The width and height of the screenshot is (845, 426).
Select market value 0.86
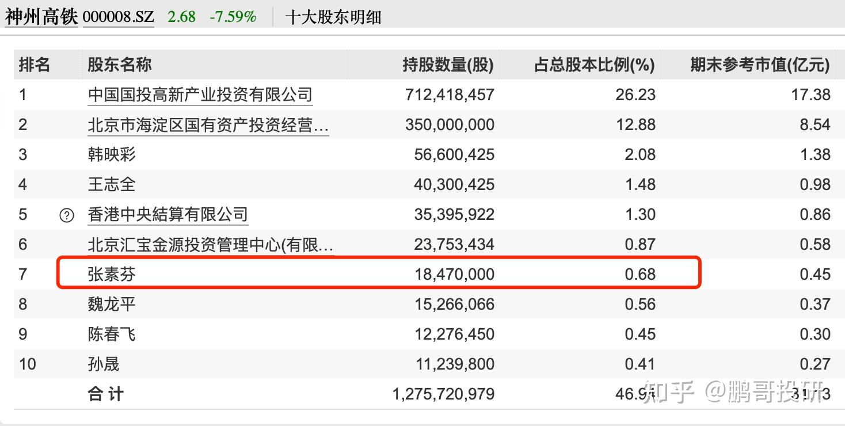pyautogui.click(x=815, y=214)
